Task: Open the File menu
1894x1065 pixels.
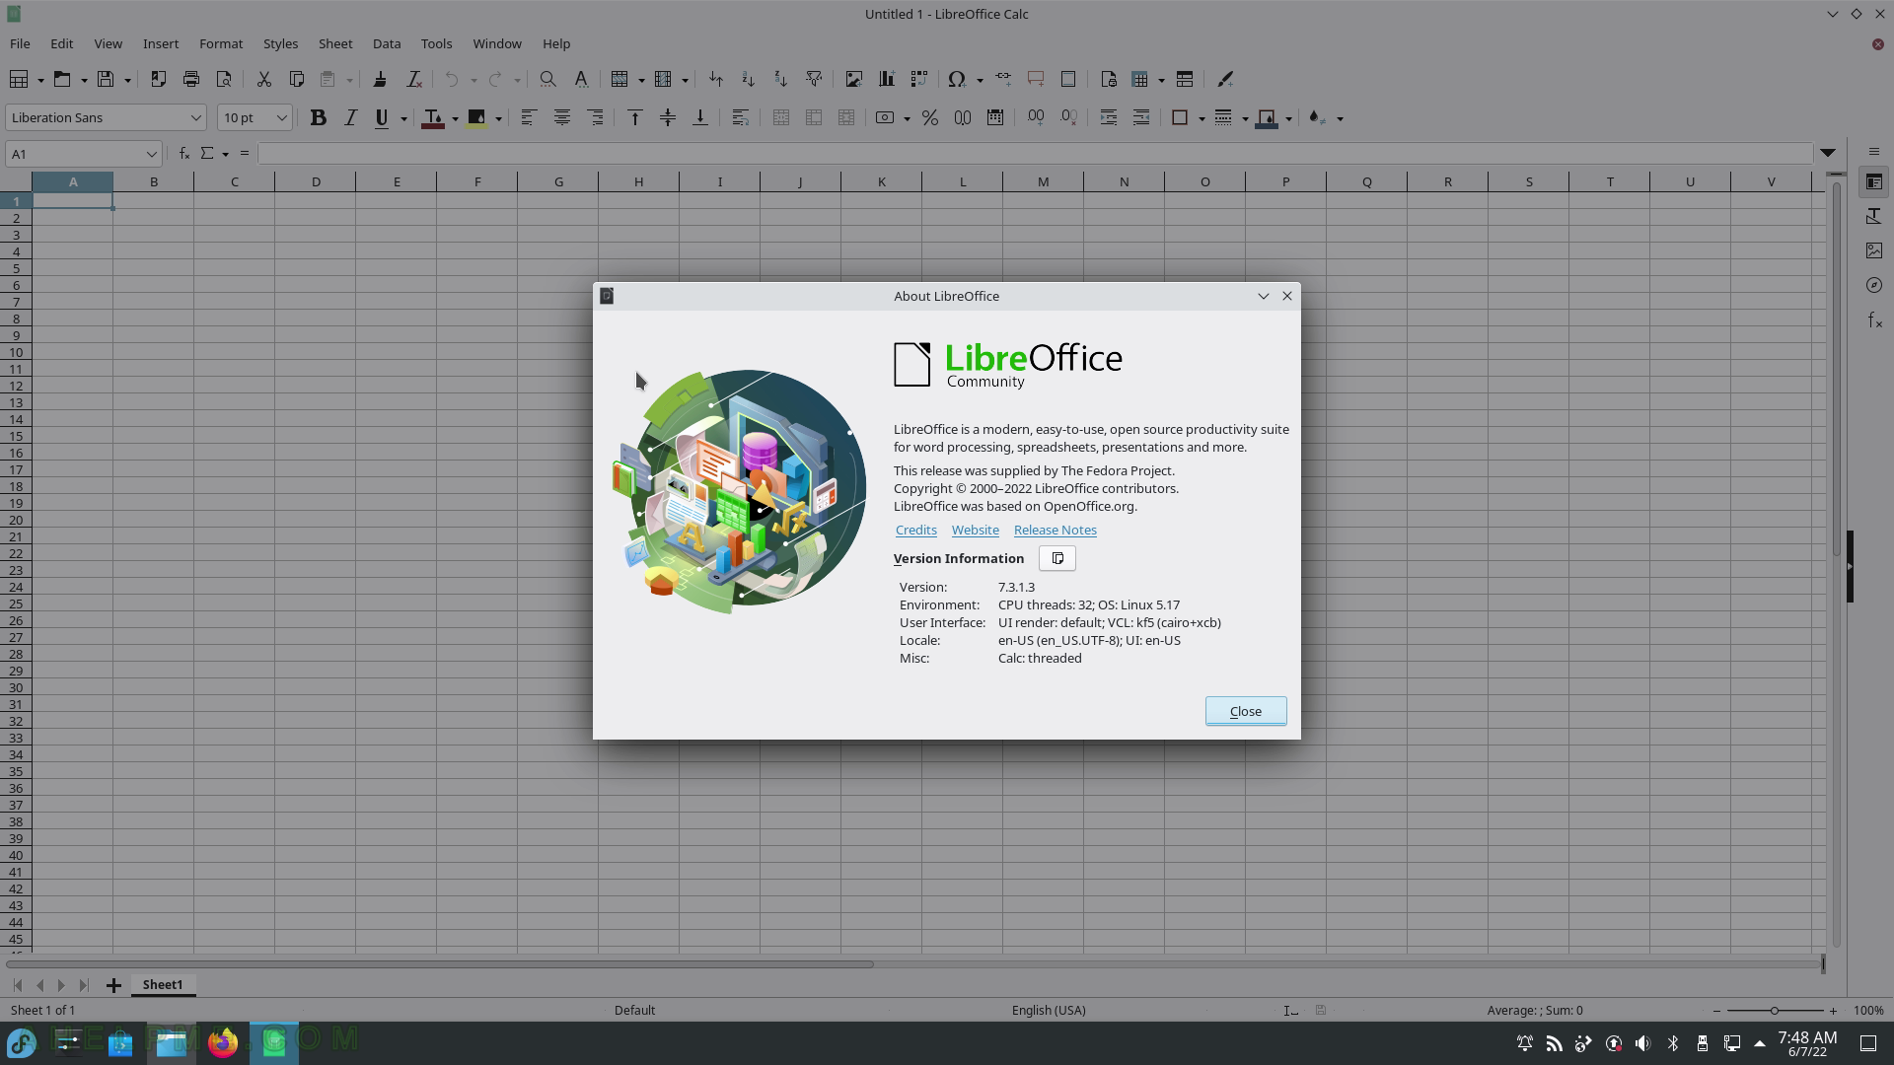Action: [x=20, y=43]
